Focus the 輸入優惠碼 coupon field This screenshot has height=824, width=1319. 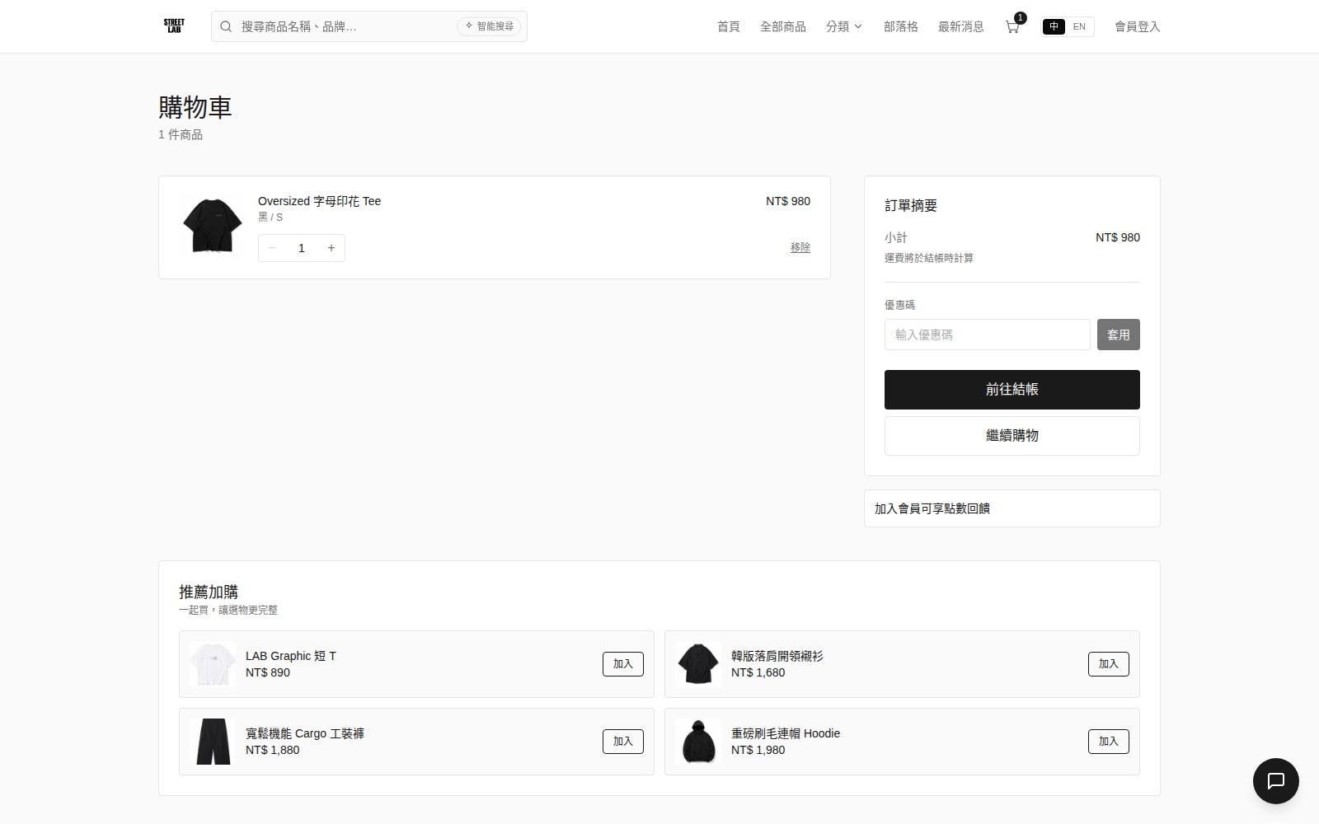pos(988,335)
